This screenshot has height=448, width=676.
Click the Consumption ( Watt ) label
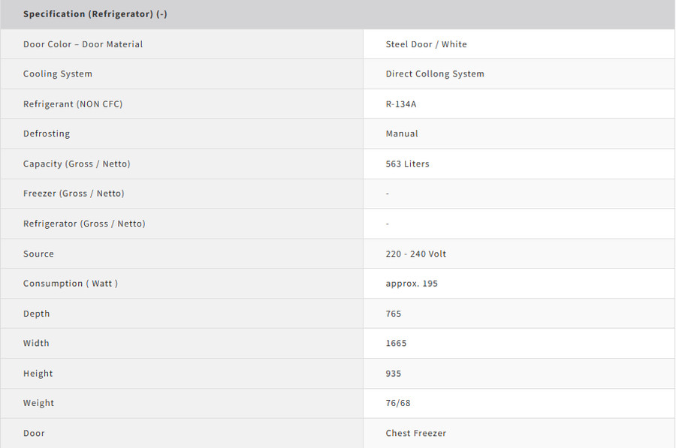click(71, 284)
